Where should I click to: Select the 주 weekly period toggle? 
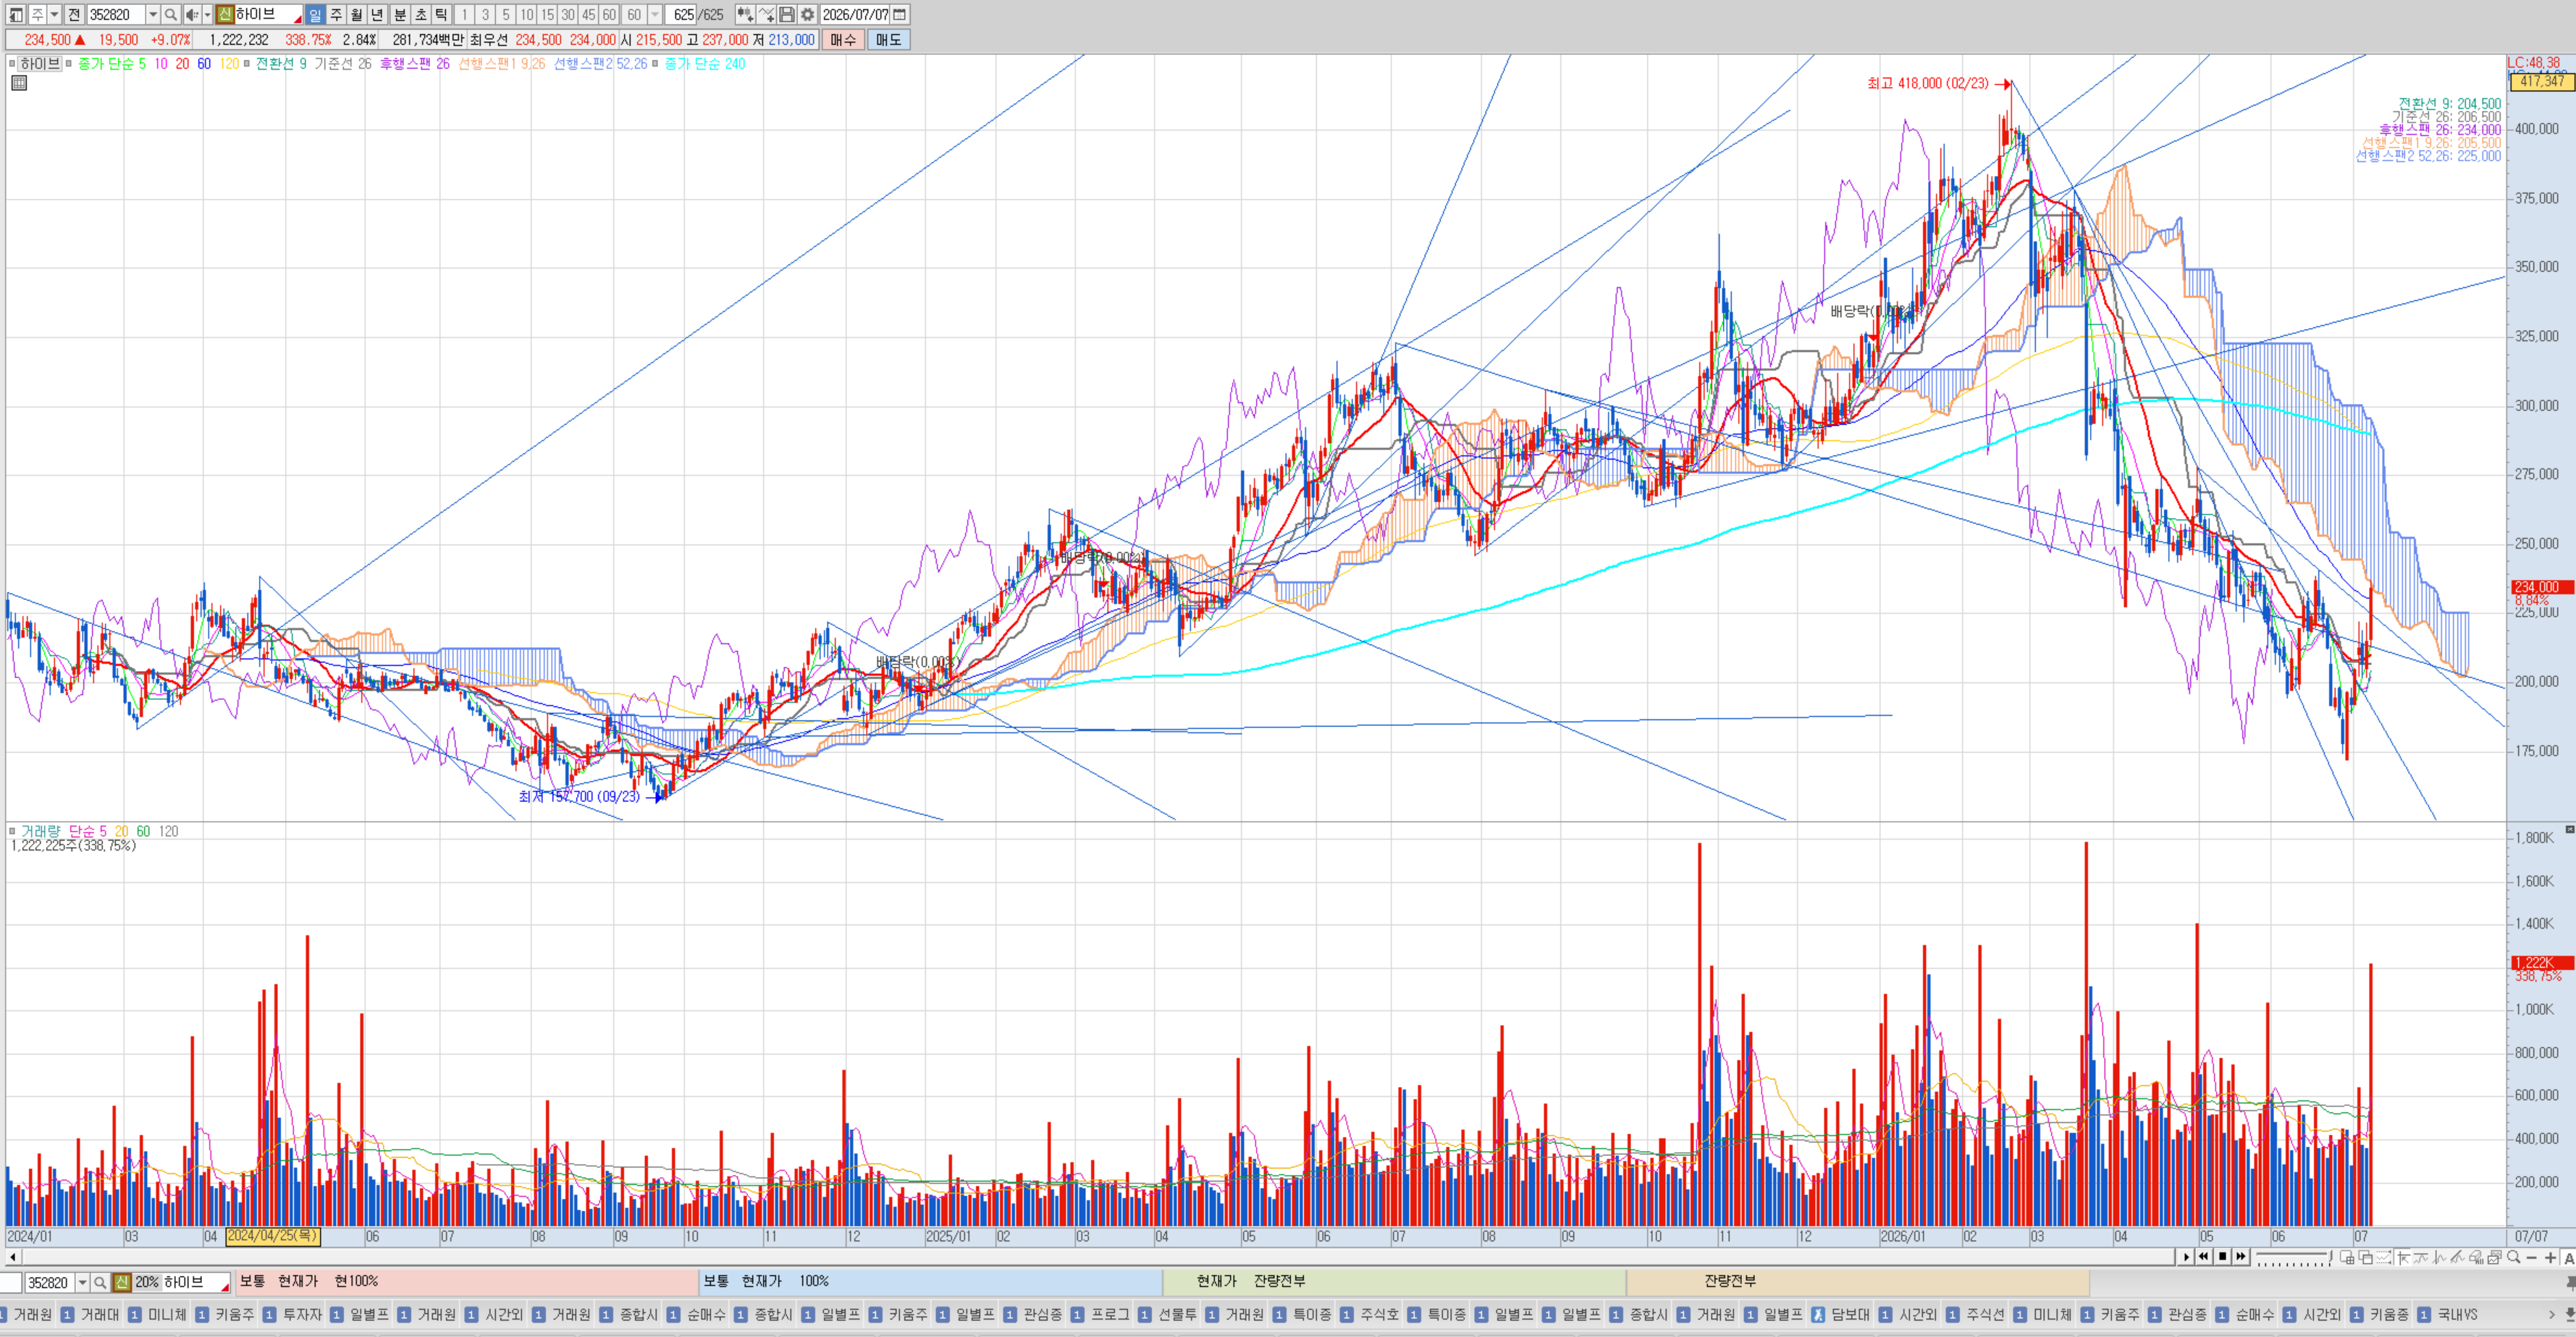point(336,15)
